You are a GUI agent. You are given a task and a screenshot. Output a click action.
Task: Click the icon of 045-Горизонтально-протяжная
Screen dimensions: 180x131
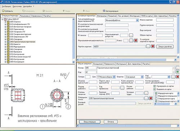tap(8, 42)
